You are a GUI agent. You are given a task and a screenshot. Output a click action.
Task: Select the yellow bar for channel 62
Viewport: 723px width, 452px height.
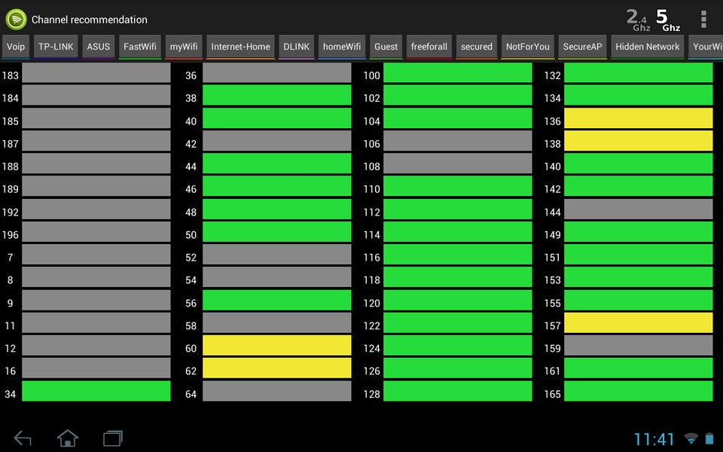tap(277, 368)
